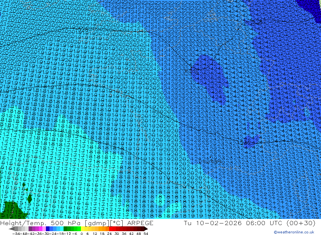Screen dimensions: 321x235
Task: Open the weatheronline.co.uk copyright link
Action: pyautogui.click(x=294, y=232)
